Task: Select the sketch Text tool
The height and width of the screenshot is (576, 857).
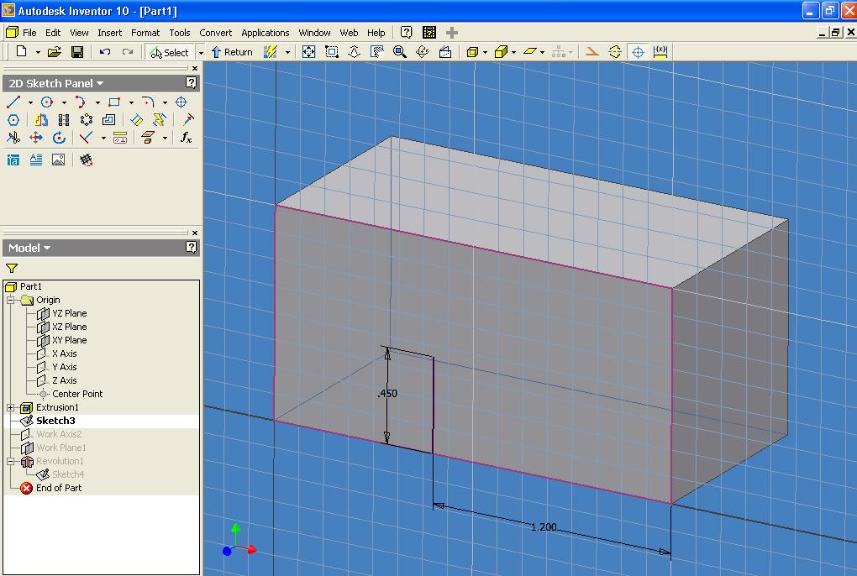Action: 36,160
